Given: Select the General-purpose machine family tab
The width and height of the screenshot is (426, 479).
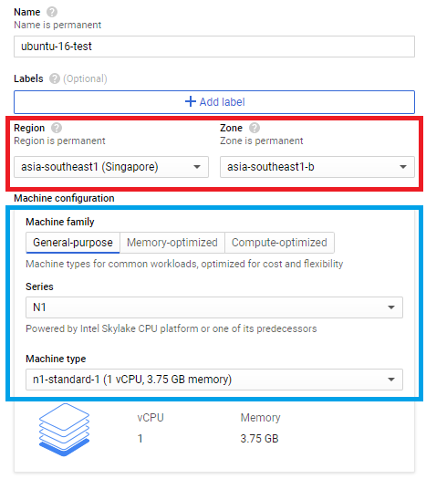Looking at the screenshot, I should click(x=73, y=243).
